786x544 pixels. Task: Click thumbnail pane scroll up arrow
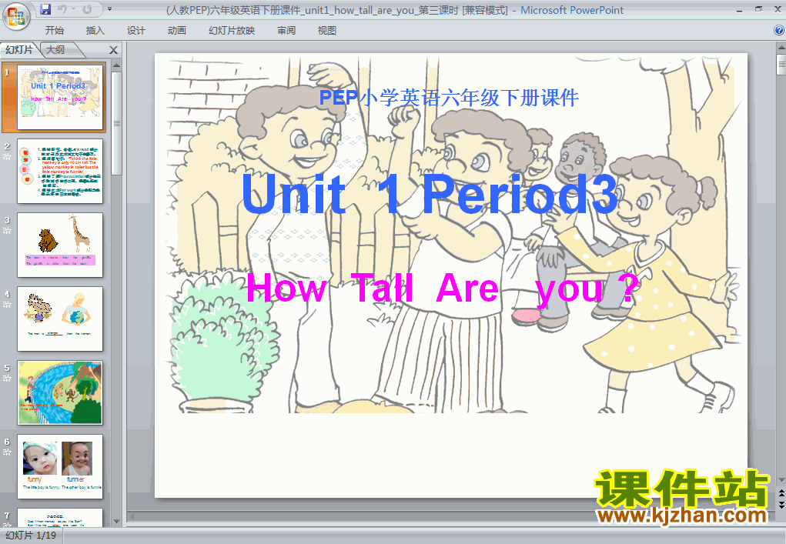click(116, 65)
